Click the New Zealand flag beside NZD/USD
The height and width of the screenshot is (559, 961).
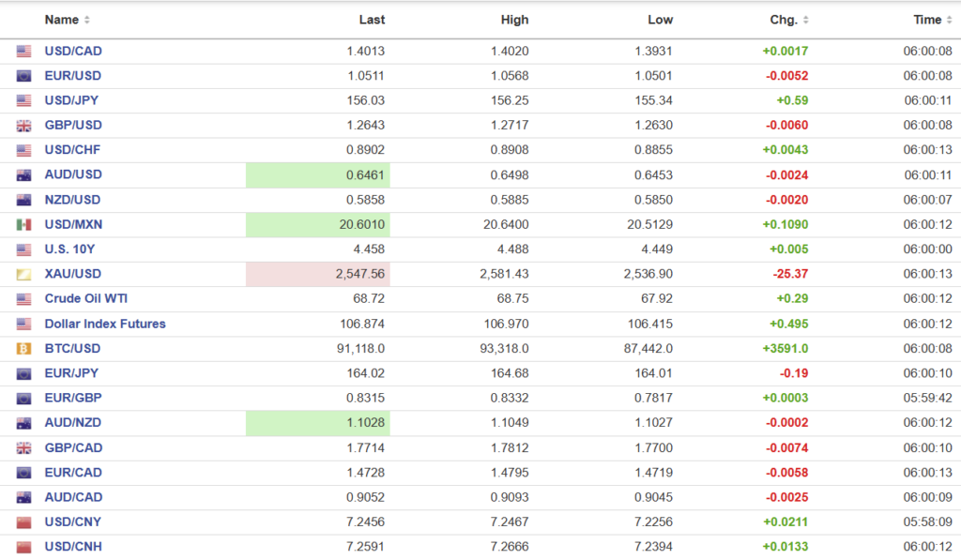tap(23, 200)
